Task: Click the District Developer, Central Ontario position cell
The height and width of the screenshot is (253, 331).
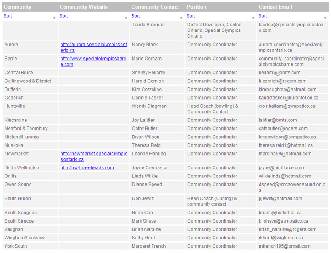Action: [220, 30]
